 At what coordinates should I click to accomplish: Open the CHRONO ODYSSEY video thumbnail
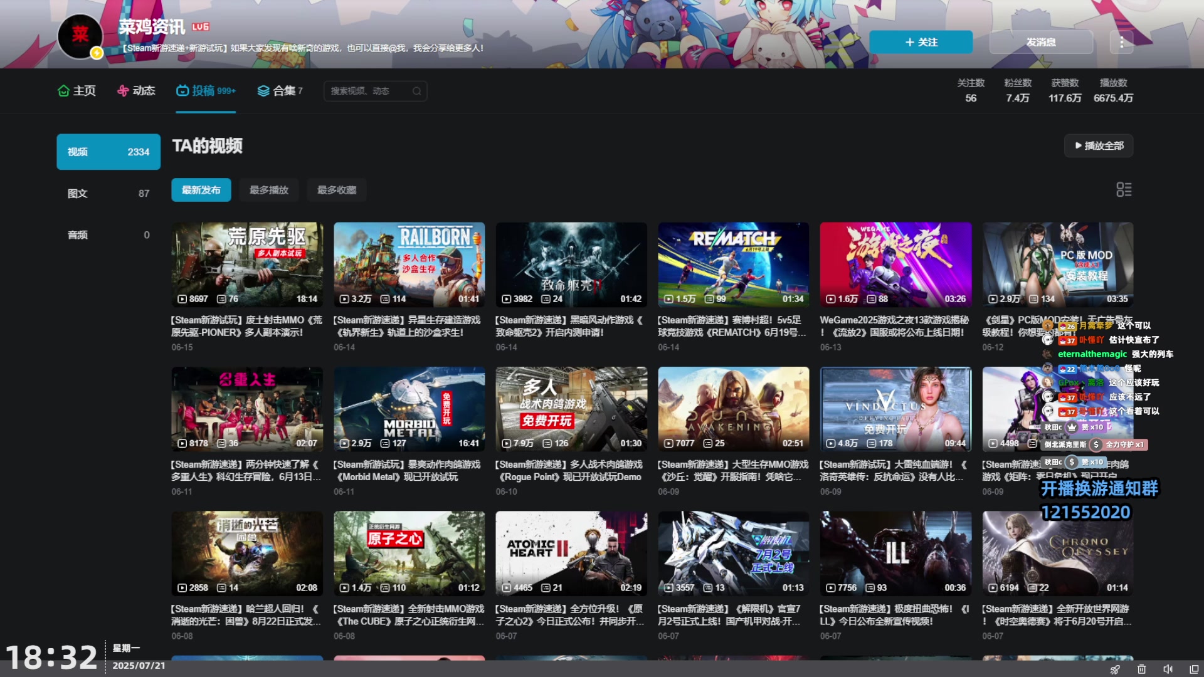[x=1057, y=554]
